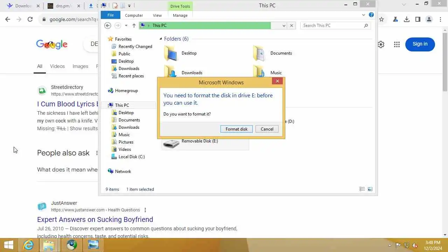Image resolution: width=448 pixels, height=252 pixels.
Task: Switch to the Computer ribbon tab
Action: pos(134,15)
